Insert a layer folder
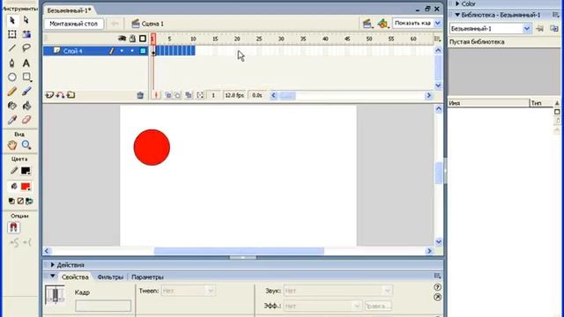This screenshot has width=564, height=317. [x=70, y=95]
